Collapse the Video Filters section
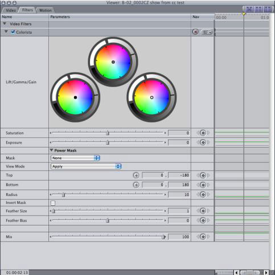Screen dimensions: 275x275 point(5,24)
